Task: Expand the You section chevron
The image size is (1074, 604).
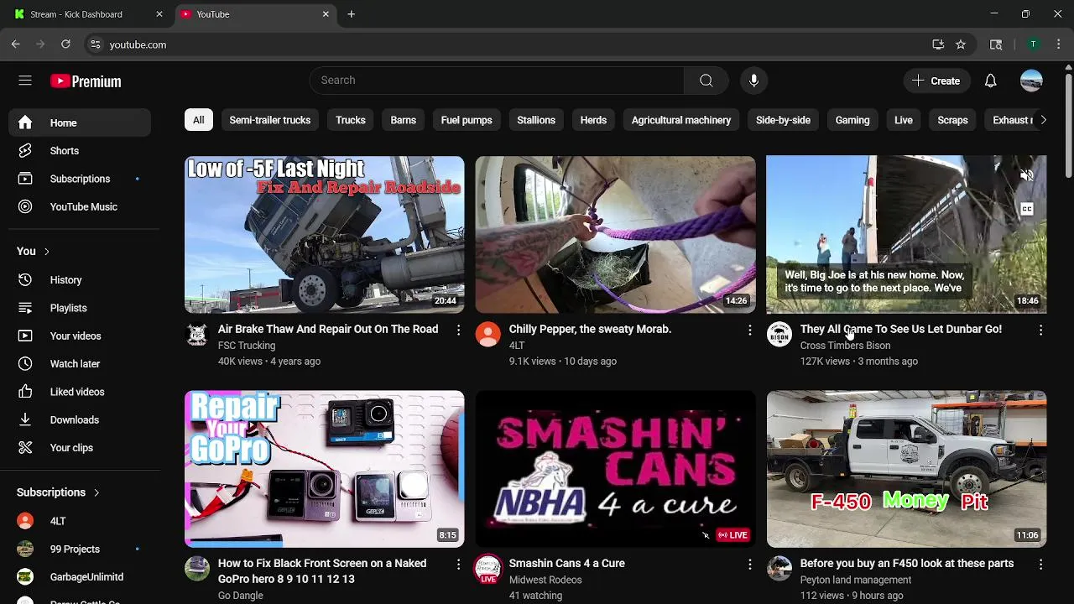Action: [x=46, y=252]
